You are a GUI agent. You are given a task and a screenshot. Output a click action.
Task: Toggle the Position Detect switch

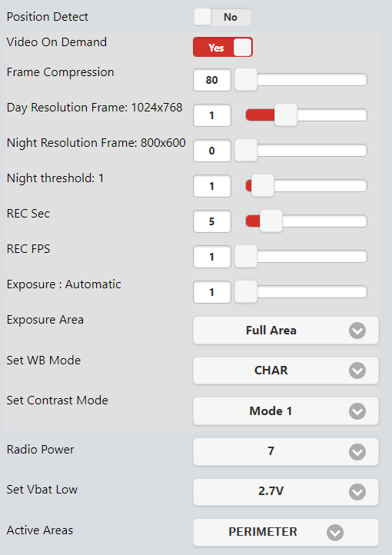click(x=223, y=17)
